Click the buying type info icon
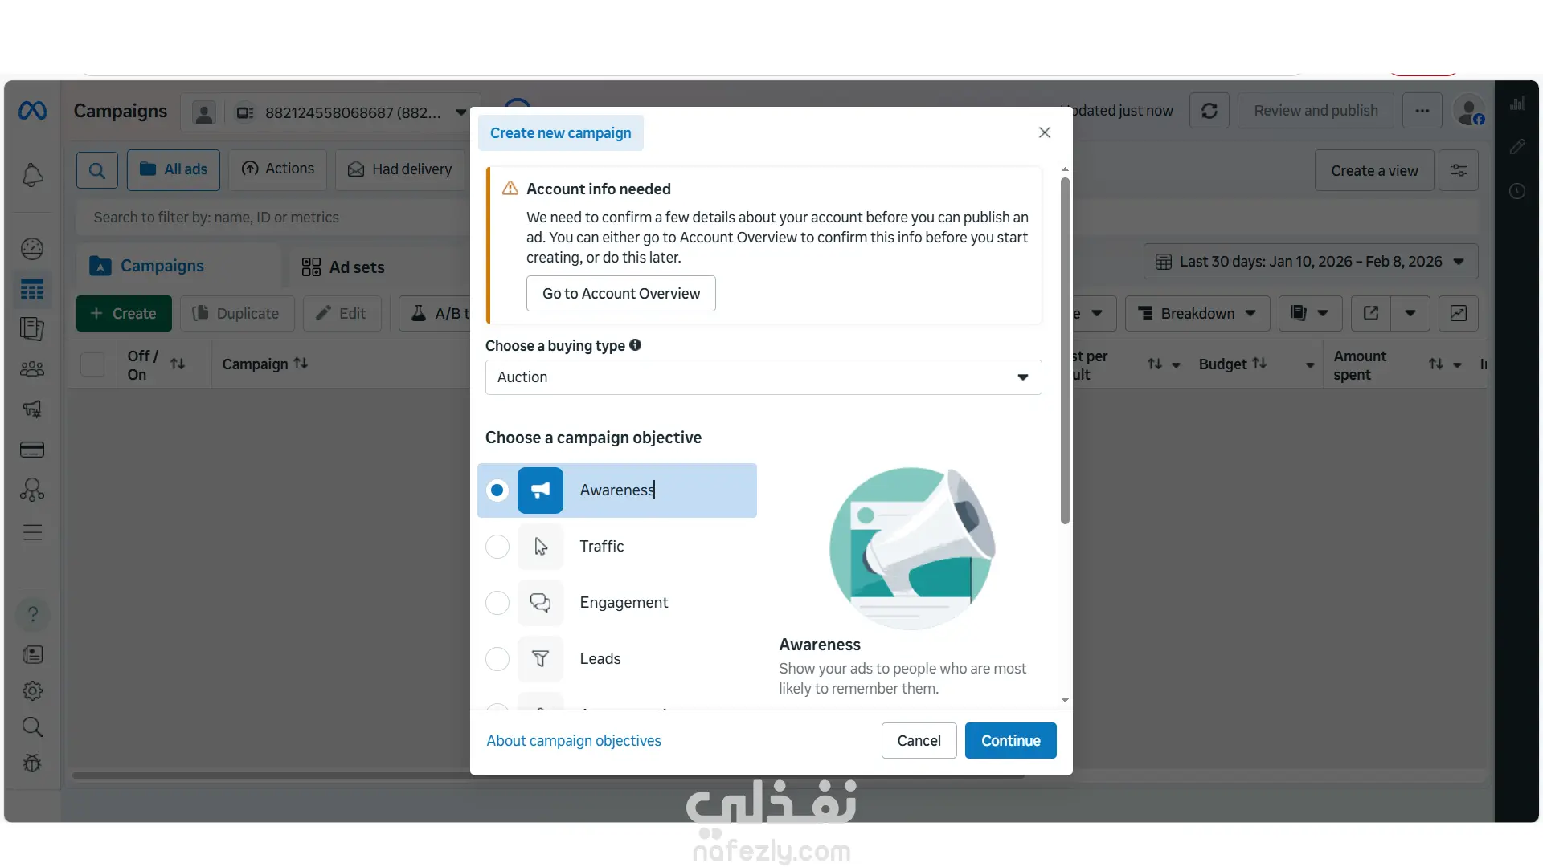The height and width of the screenshot is (867, 1543). [636, 345]
